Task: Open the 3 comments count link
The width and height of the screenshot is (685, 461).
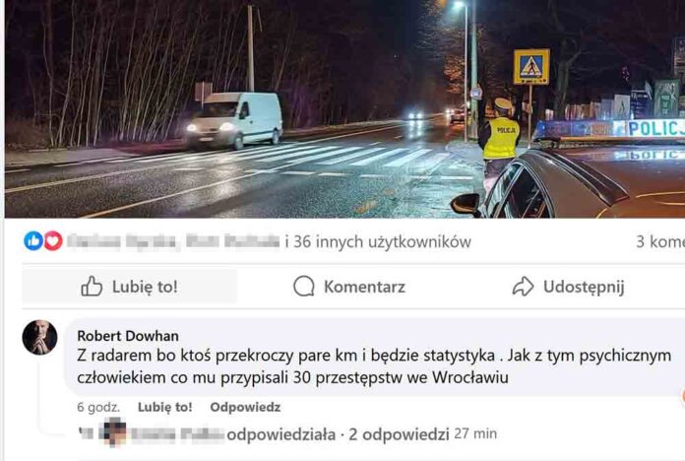Action: (x=660, y=241)
